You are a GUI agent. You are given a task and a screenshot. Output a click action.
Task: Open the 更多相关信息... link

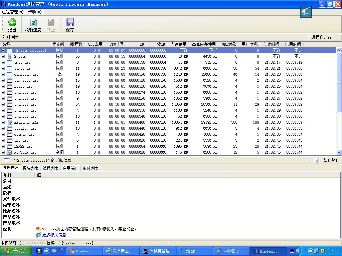(x=57, y=235)
